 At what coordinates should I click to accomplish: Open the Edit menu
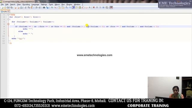7,4
